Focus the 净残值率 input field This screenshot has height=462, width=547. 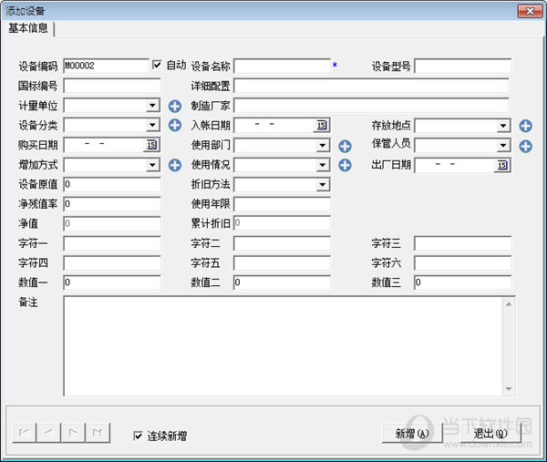(112, 204)
